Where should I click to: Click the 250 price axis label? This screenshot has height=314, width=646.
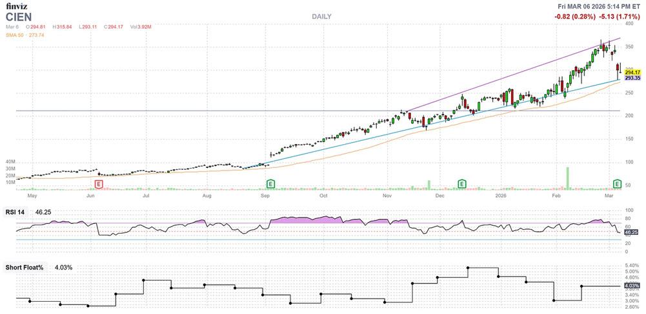[x=629, y=93]
